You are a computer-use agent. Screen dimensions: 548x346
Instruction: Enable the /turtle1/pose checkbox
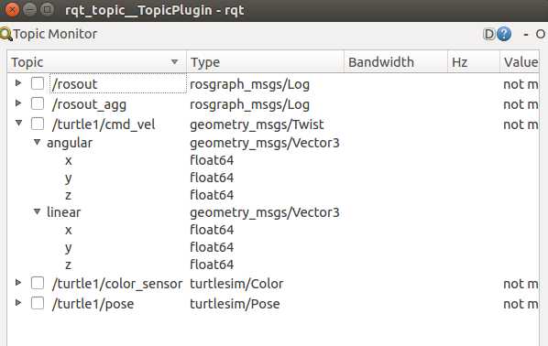[x=38, y=303]
